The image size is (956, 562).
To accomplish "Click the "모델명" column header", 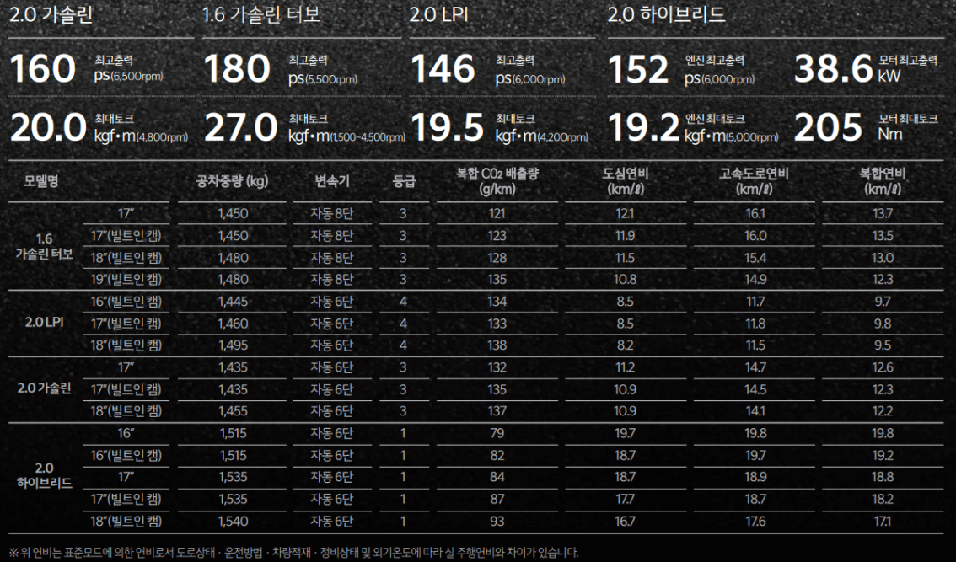I will coord(40,182).
